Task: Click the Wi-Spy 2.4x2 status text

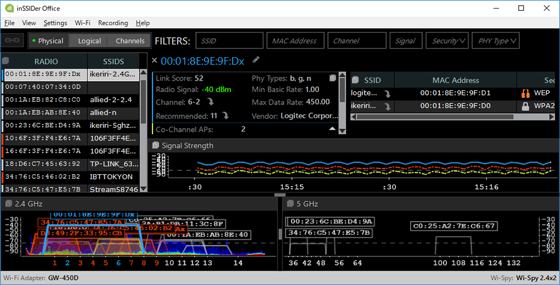Action: (x=535, y=278)
